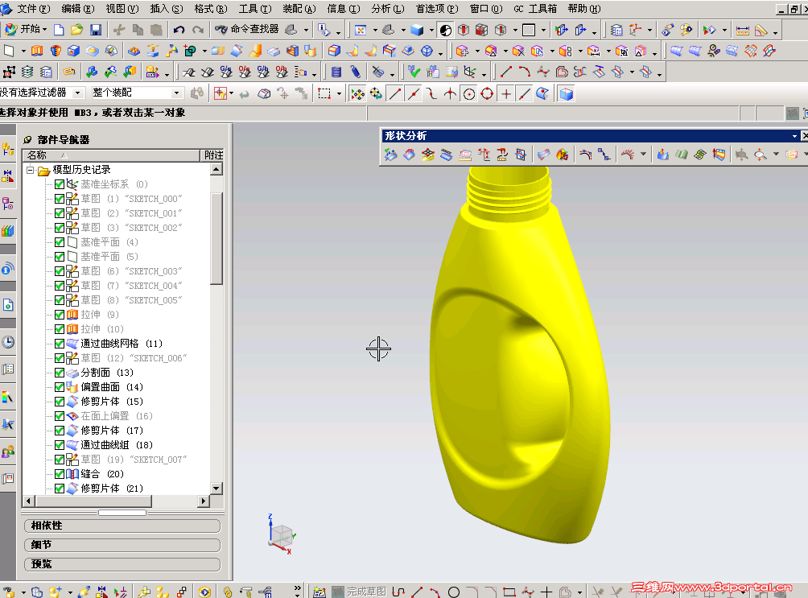Open the 帮助(H) menu
The width and height of the screenshot is (808, 598).
coord(583,9)
